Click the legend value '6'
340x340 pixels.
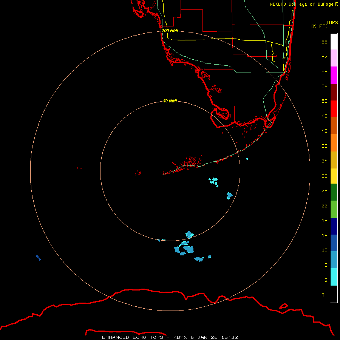[x=326, y=265]
